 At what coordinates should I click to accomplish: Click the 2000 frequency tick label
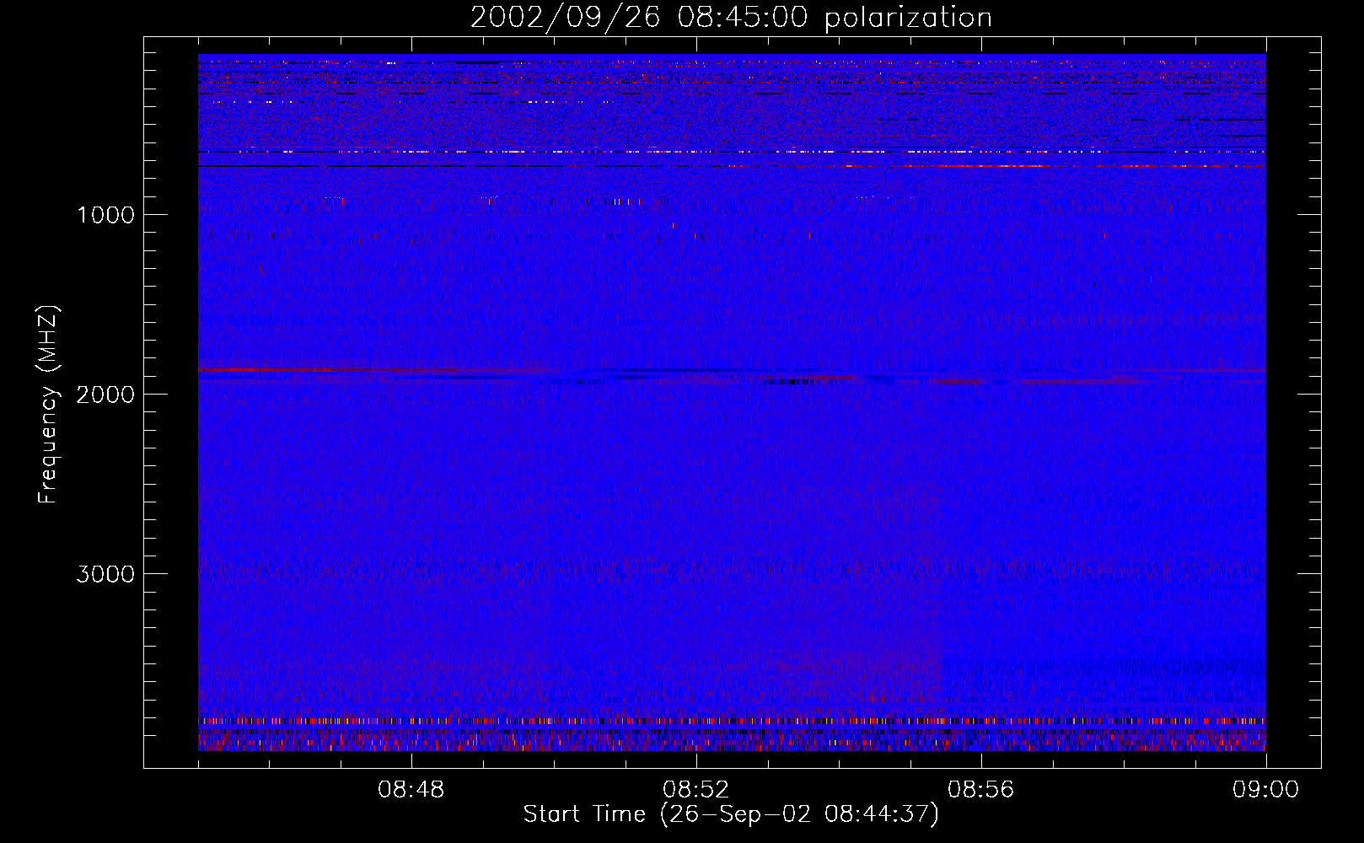click(105, 395)
